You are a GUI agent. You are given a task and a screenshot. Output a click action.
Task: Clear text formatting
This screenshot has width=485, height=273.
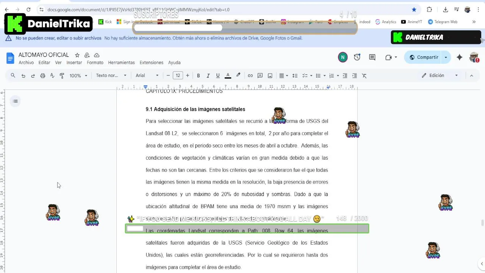pyautogui.click(x=365, y=75)
